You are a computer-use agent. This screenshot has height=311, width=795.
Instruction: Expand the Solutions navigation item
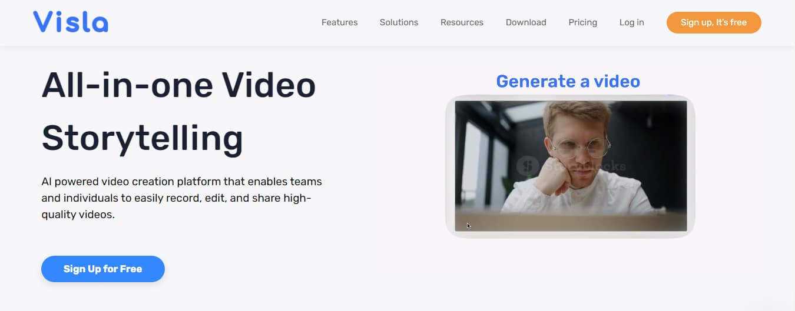[399, 22]
